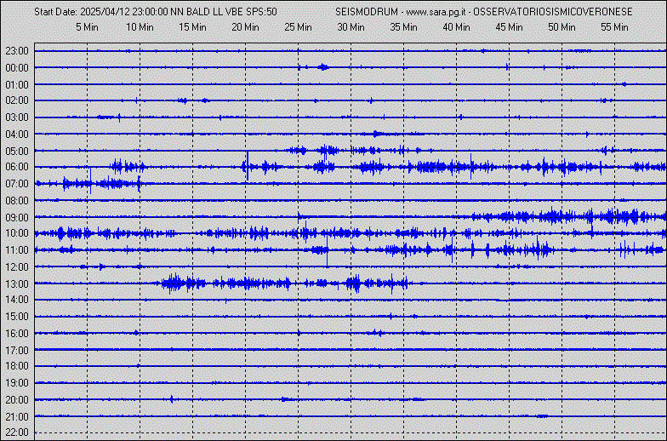Viewport: 667px width, 441px height.
Task: Click the 15:00 hour label
Action: tap(17, 317)
